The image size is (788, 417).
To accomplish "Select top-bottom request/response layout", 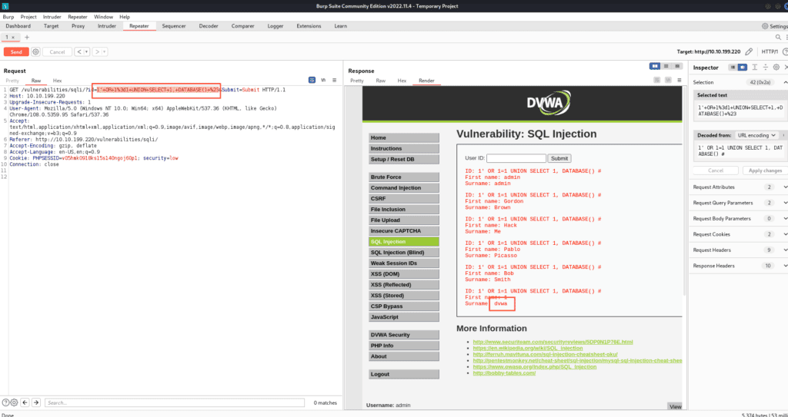I will pos(666,66).
